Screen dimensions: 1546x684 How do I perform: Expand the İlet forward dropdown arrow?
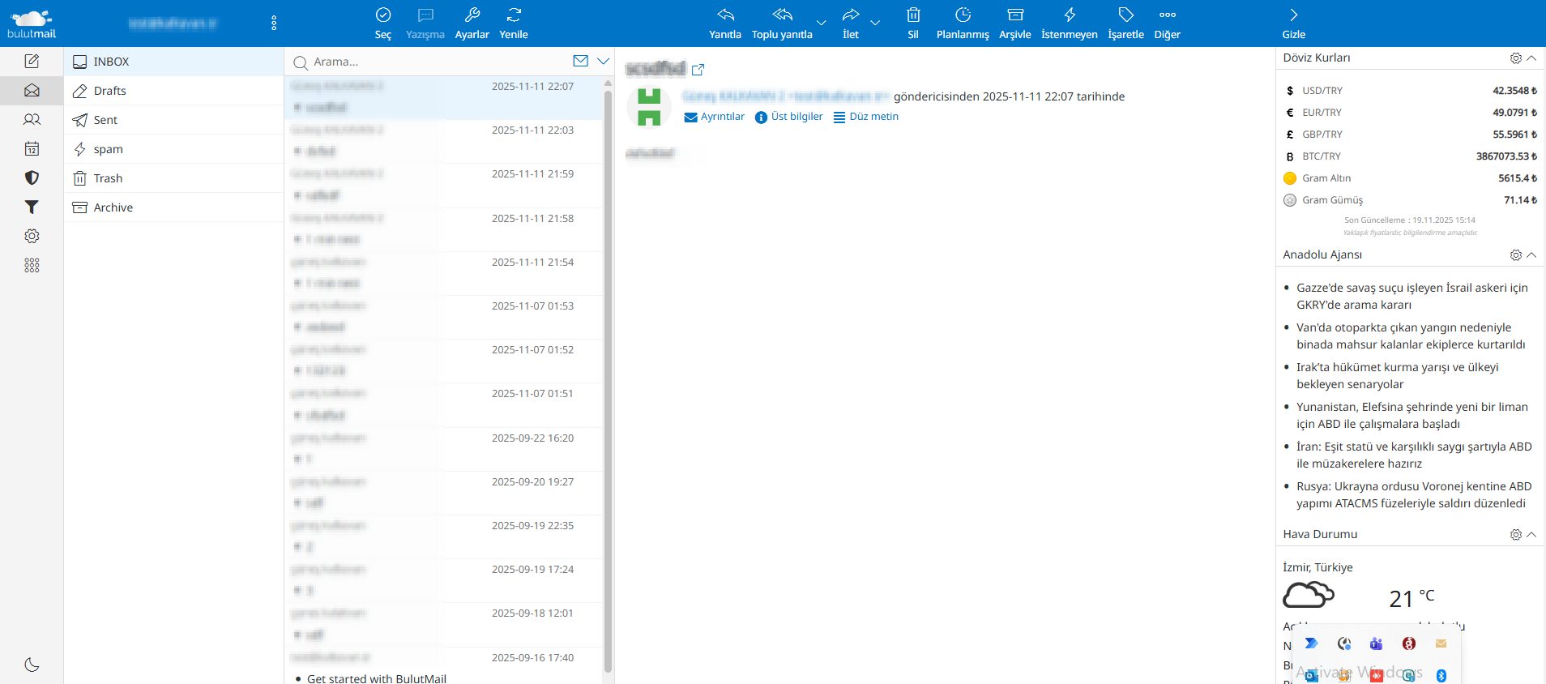pos(875,23)
